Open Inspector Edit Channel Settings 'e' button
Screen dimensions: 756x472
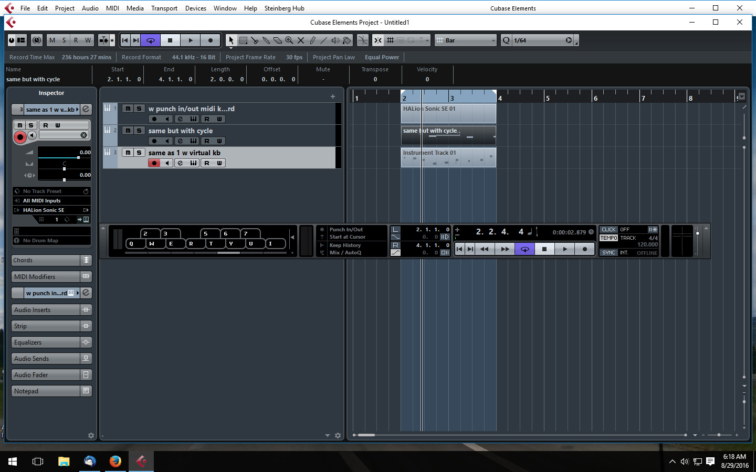[86, 109]
